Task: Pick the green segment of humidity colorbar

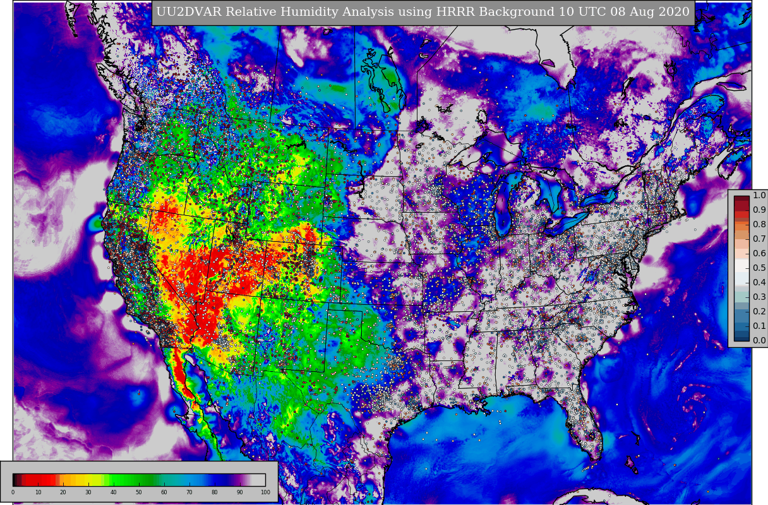Action: tap(133, 480)
